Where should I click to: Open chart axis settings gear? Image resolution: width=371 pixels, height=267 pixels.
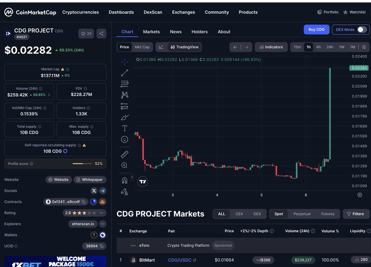pos(360,195)
